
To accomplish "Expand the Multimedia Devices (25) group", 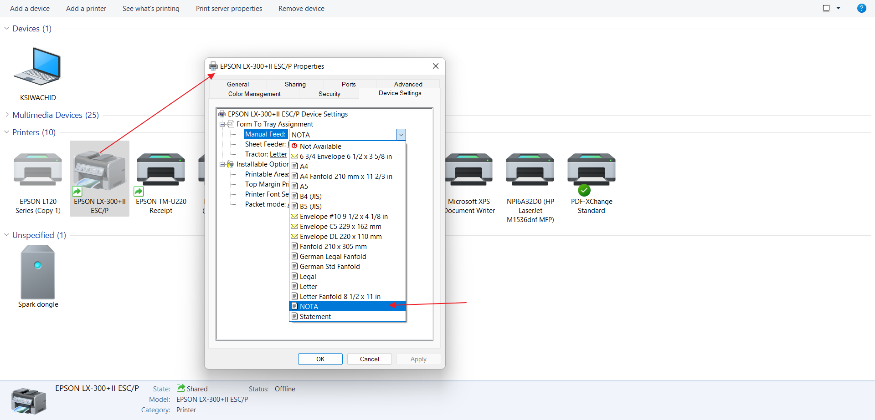I will (6, 115).
